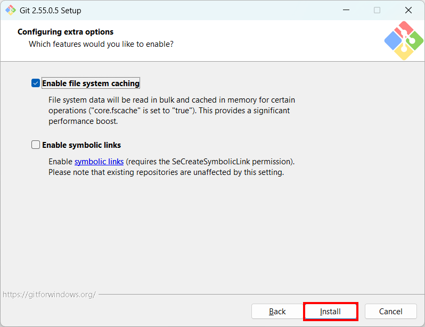Click the Git icon in the title bar
Screen dimensions: 425x327
tap(11, 10)
